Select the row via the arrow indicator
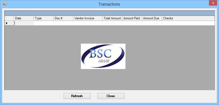219x105 pixels. [x=9, y=23]
